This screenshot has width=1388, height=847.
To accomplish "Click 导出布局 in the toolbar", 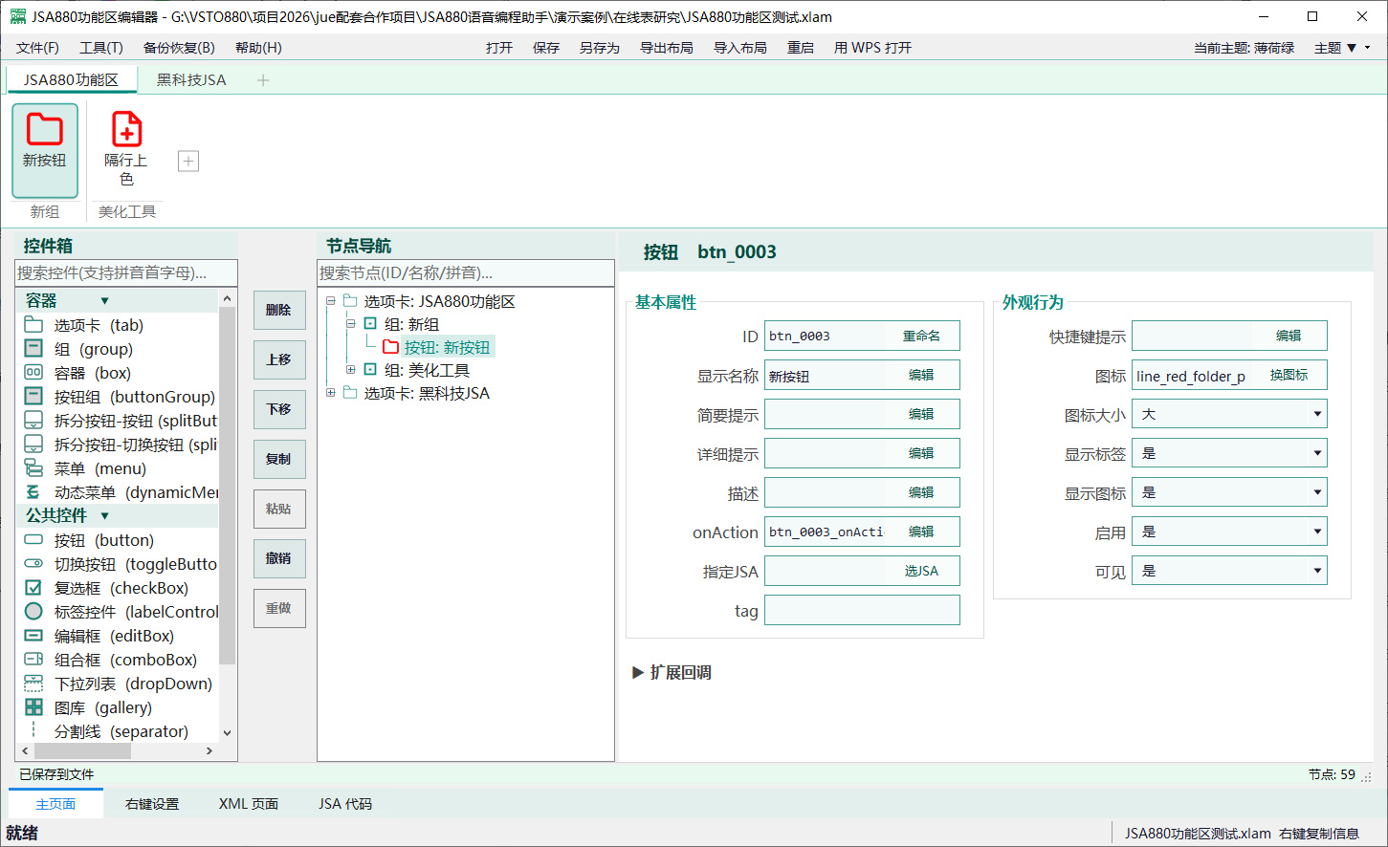I will pos(667,48).
